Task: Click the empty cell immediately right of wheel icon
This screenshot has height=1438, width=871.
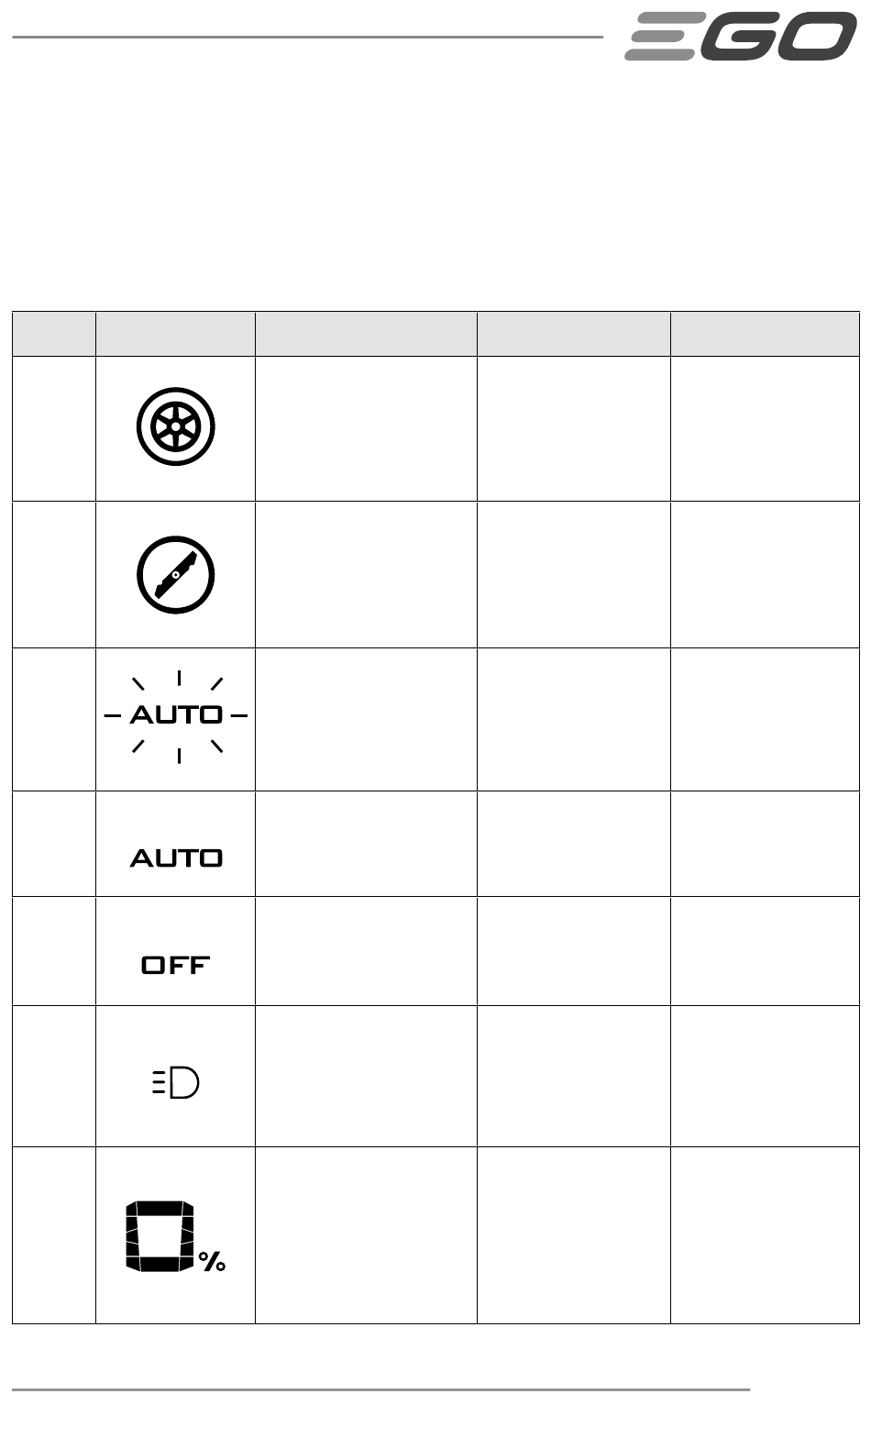Action: 366,428
